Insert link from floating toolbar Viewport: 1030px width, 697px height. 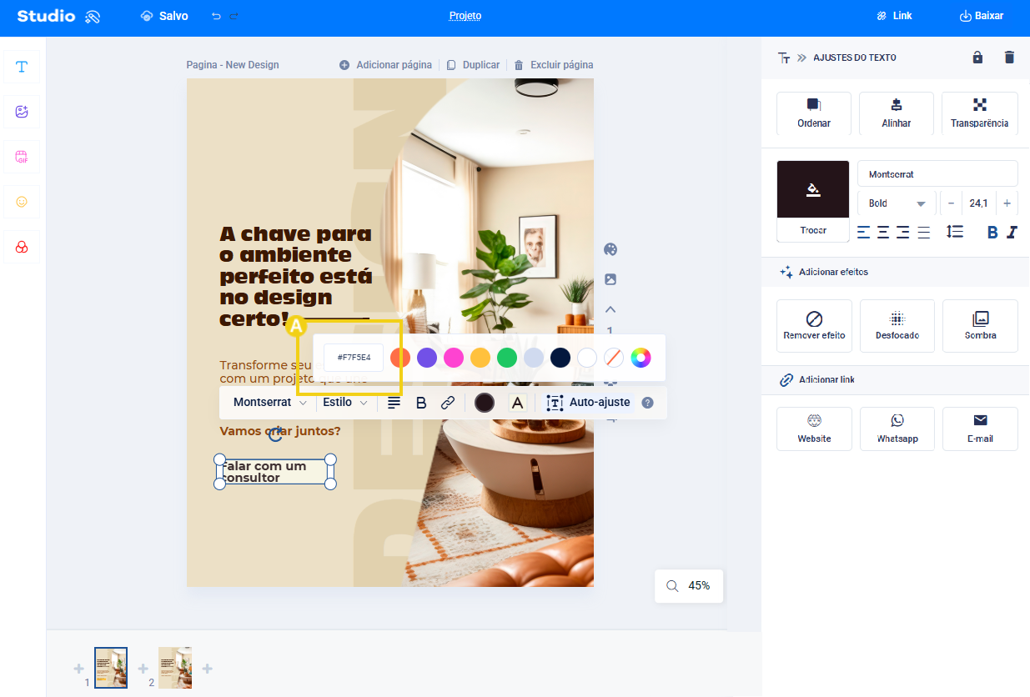448,403
